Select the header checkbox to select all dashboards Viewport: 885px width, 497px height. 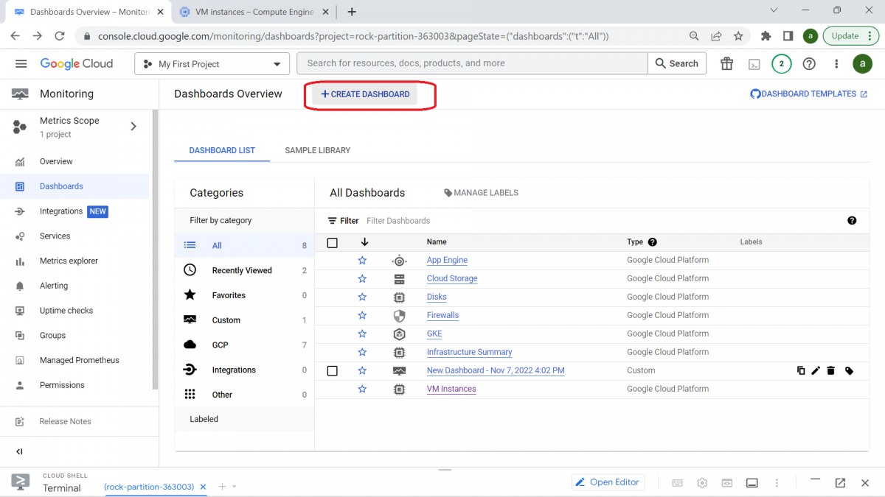[332, 242]
